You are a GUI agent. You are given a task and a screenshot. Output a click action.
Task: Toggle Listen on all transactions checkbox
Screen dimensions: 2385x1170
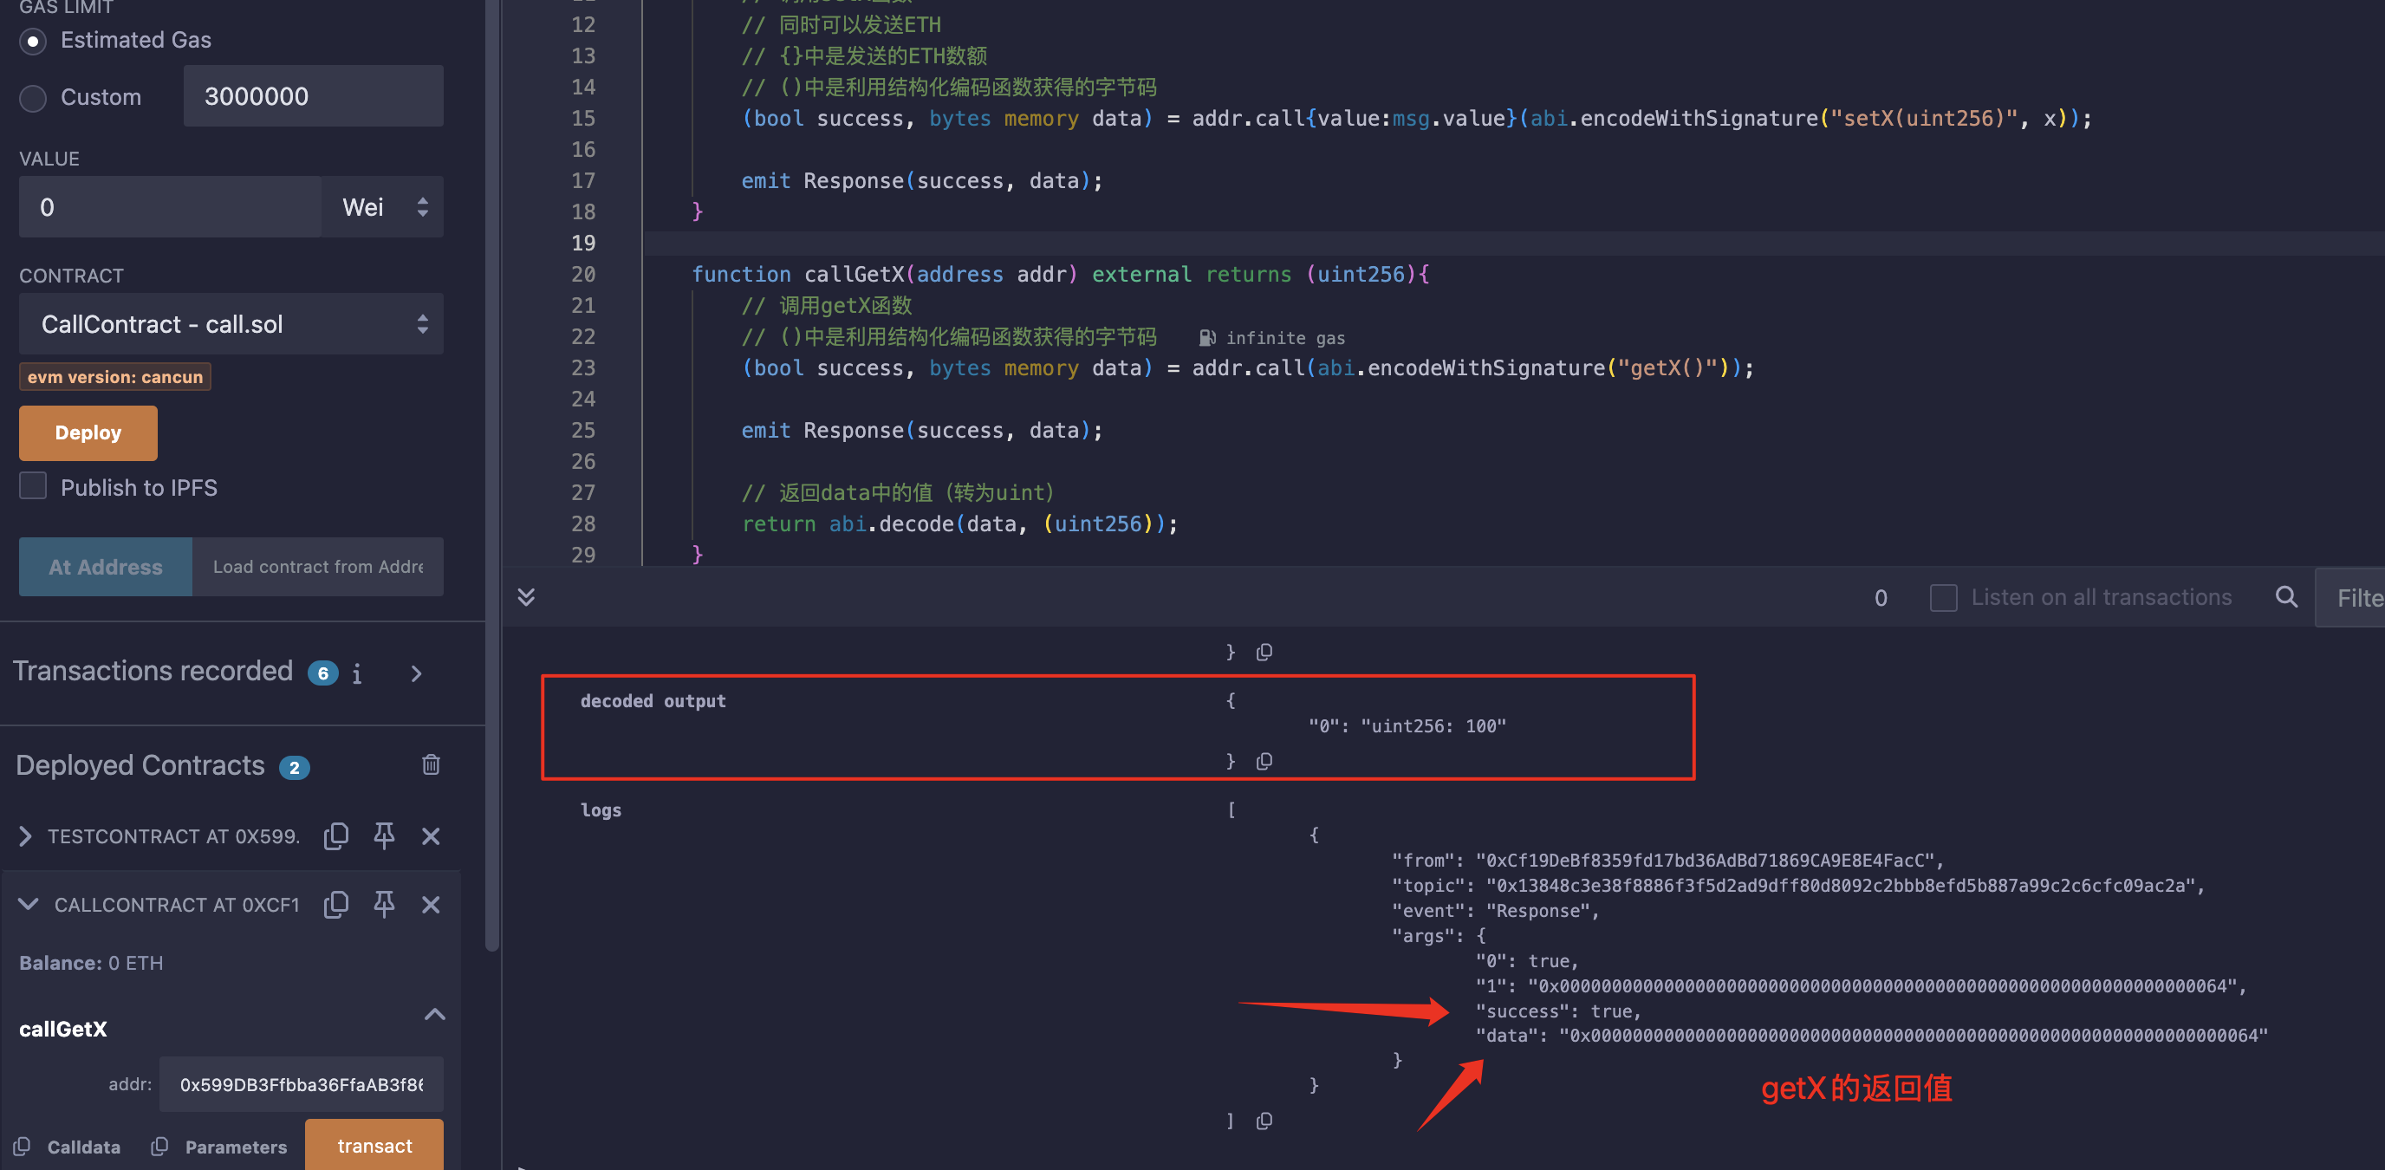pos(1943,598)
